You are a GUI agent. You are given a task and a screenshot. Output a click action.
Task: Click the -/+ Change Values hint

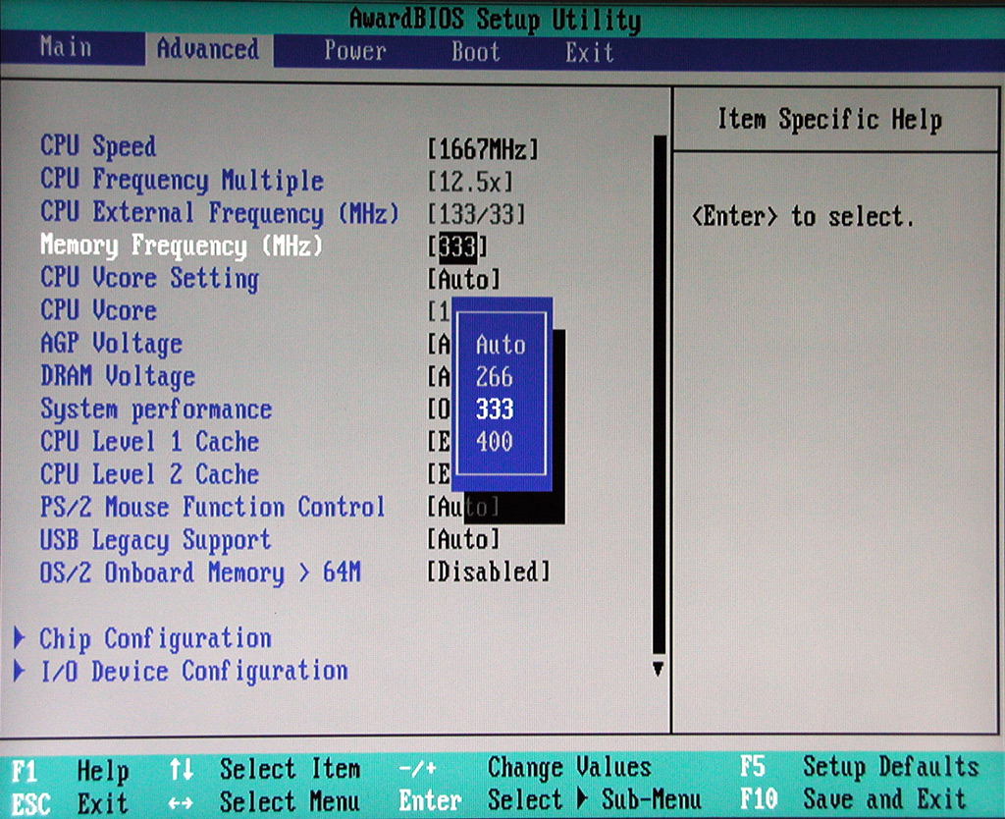524,768
